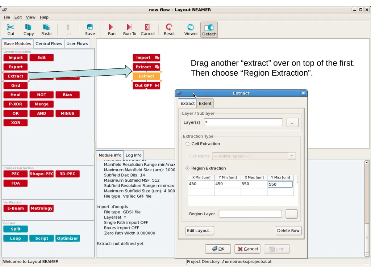
Task: Select the Optimizer control module
Action: pyautogui.click(x=67, y=238)
